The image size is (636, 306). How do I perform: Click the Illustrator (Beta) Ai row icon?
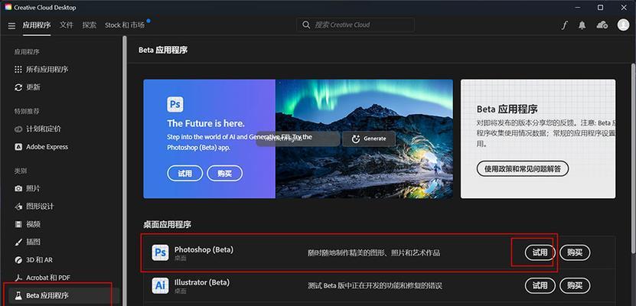tap(160, 285)
